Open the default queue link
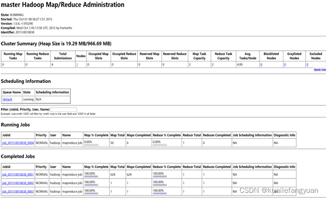Screen dimensions: 326x199 click(x=8, y=99)
